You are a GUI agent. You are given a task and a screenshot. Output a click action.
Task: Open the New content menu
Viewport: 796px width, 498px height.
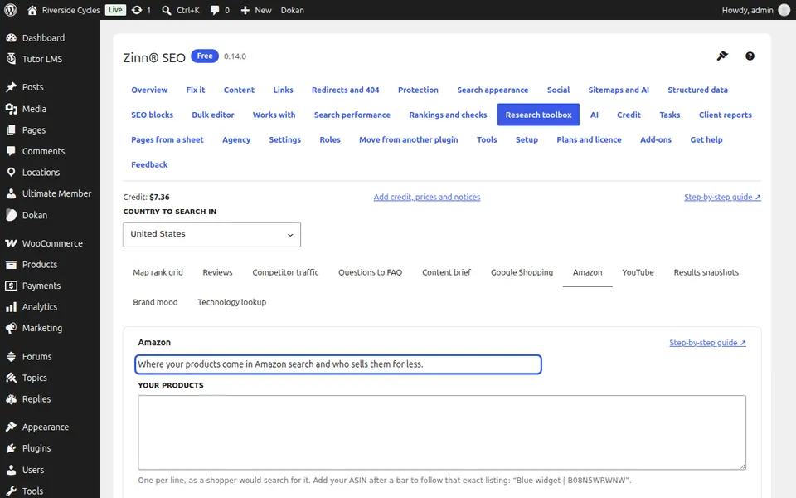pos(256,10)
